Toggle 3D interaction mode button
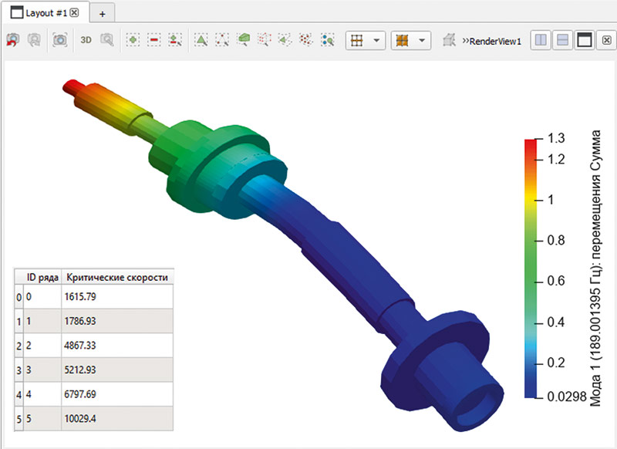 point(86,41)
